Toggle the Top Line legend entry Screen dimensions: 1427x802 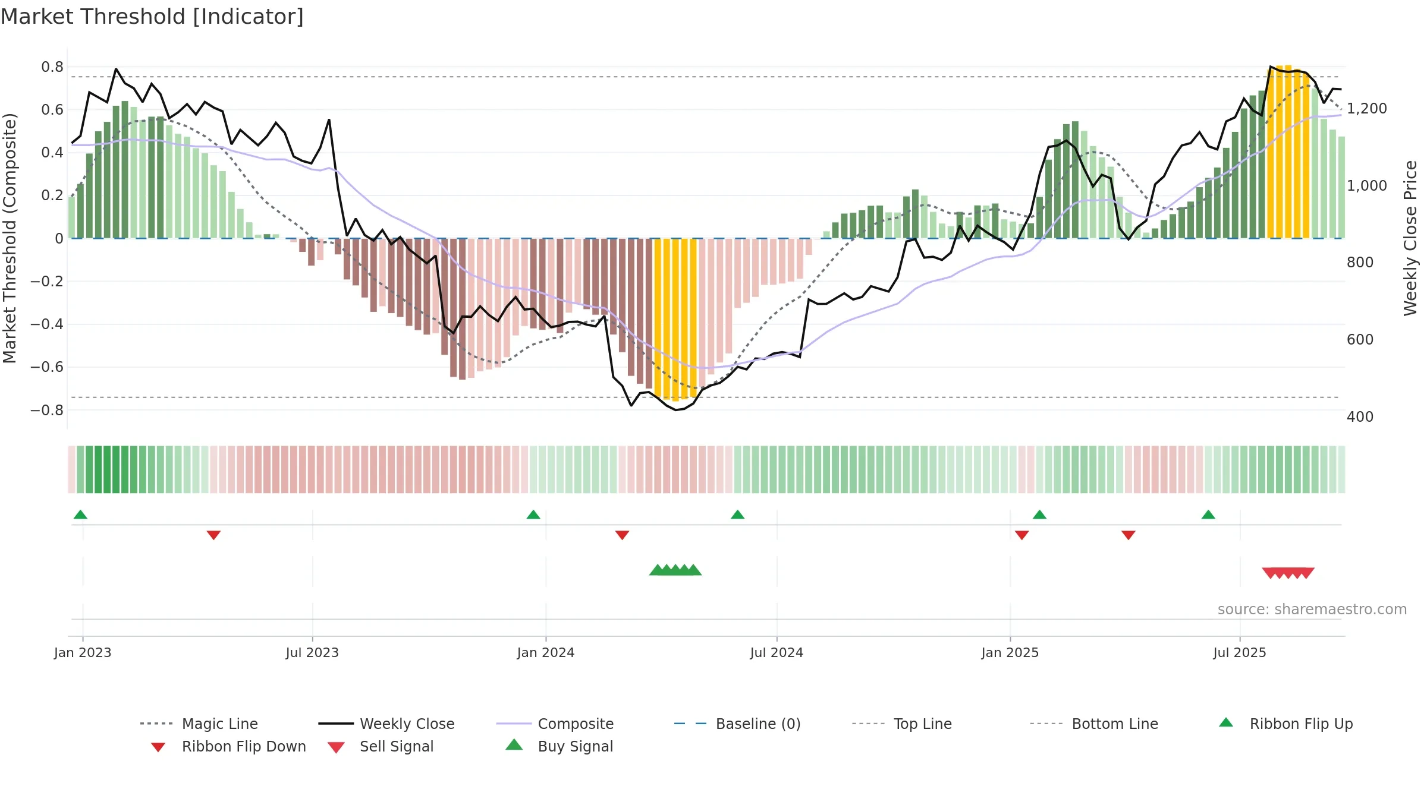(x=902, y=724)
